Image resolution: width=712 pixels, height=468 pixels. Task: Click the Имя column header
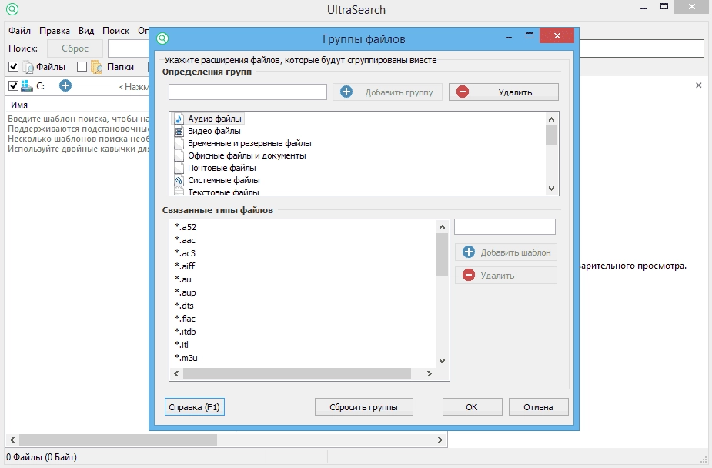(19, 105)
